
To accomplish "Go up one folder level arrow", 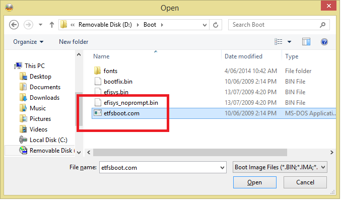I will pyautogui.click(x=52, y=25).
